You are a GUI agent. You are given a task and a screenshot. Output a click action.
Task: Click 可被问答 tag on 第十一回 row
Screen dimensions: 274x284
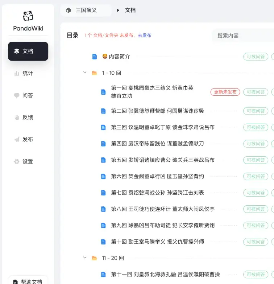pyautogui.click(x=256, y=275)
